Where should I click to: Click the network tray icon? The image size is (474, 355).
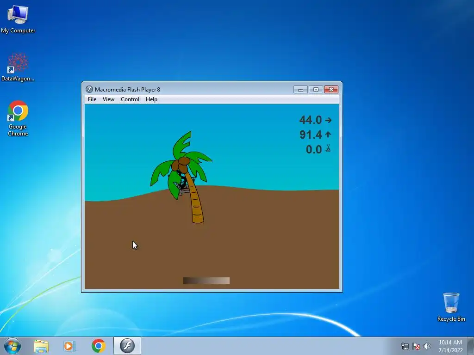click(405, 346)
